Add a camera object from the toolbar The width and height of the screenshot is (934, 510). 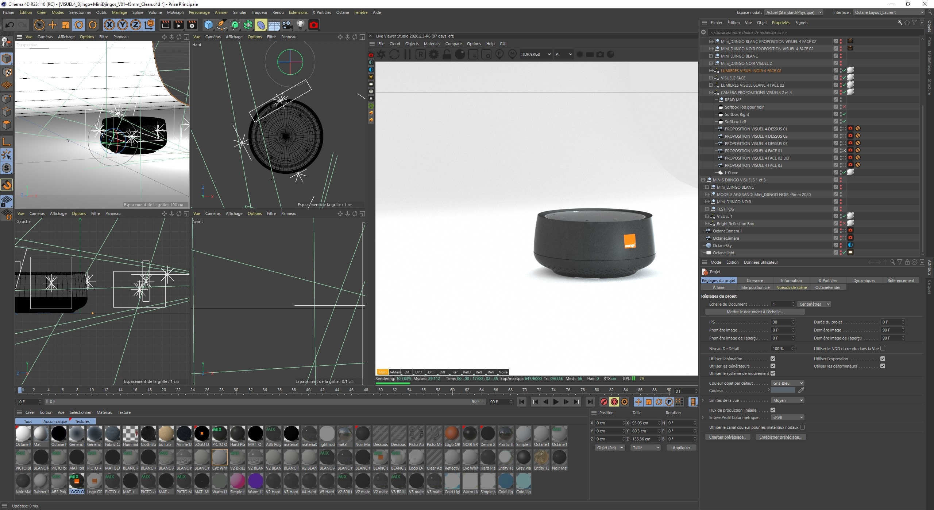287,25
